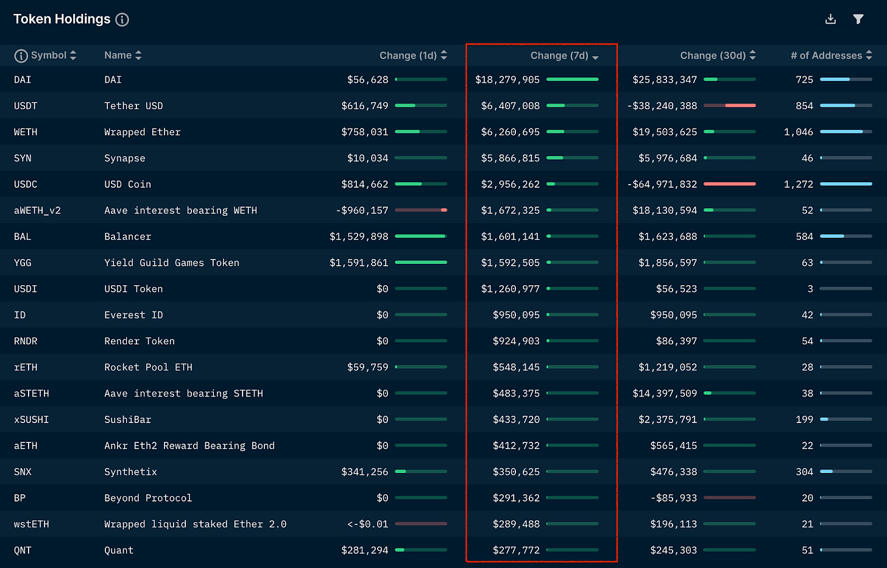Click the -$960,157 1d change value
This screenshot has width=887, height=568.
click(x=362, y=211)
